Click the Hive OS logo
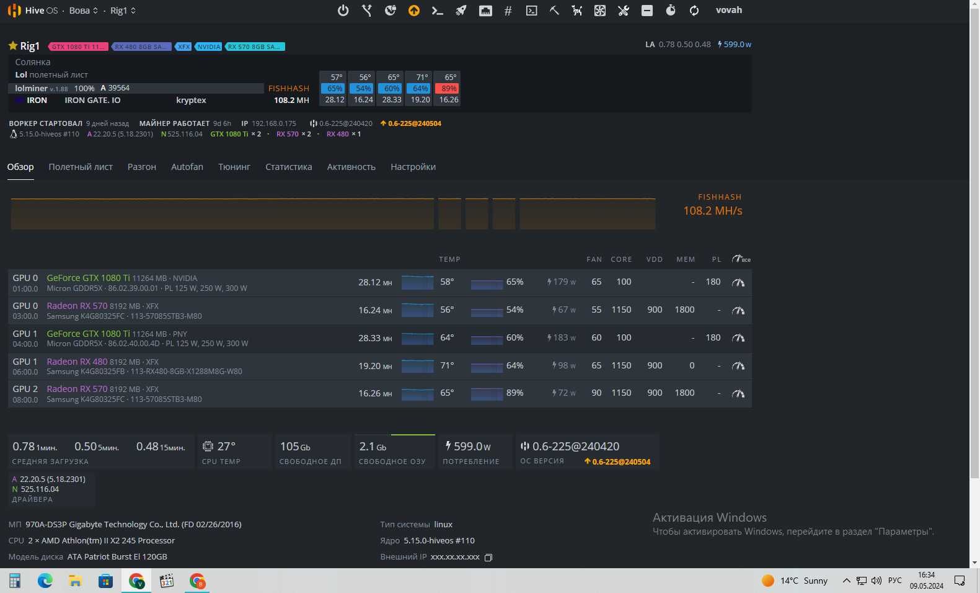 click(32, 11)
